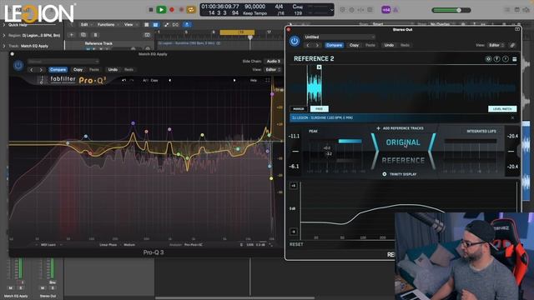The image size is (534, 300).
Task: Open View Editor dropdown in Stereo Out window
Action: click(x=496, y=45)
